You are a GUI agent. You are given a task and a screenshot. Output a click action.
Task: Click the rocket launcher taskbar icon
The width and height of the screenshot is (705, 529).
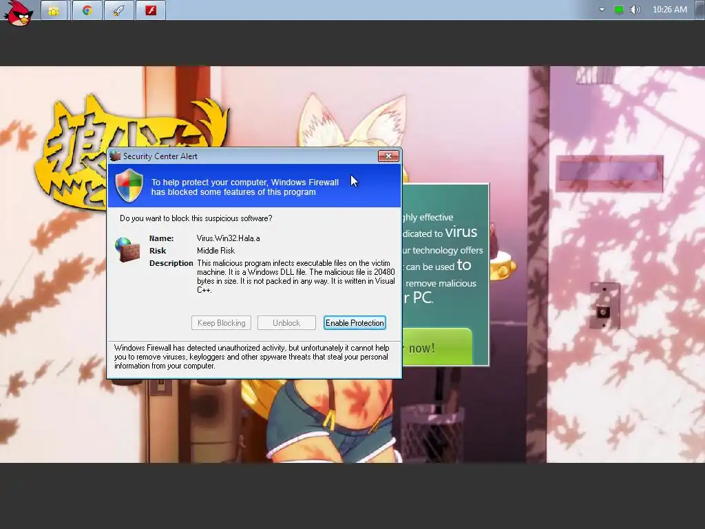pos(118,10)
